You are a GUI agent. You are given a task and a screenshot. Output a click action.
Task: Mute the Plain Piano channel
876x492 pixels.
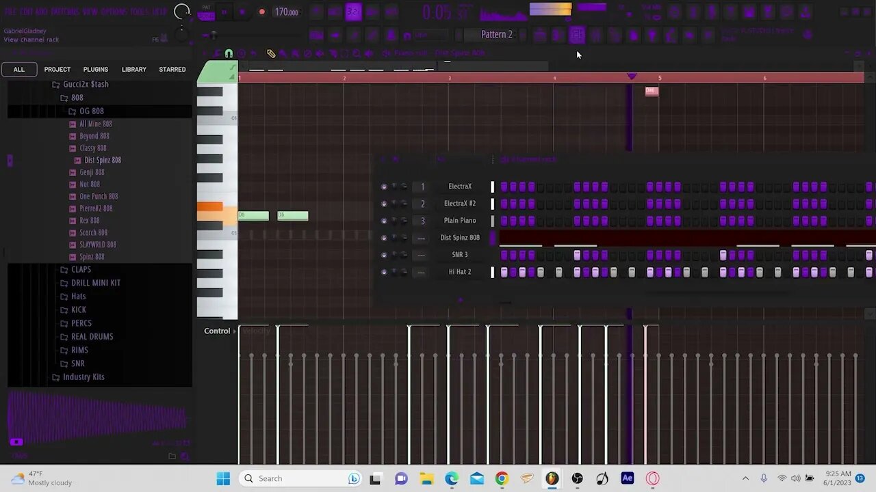pyautogui.click(x=383, y=221)
